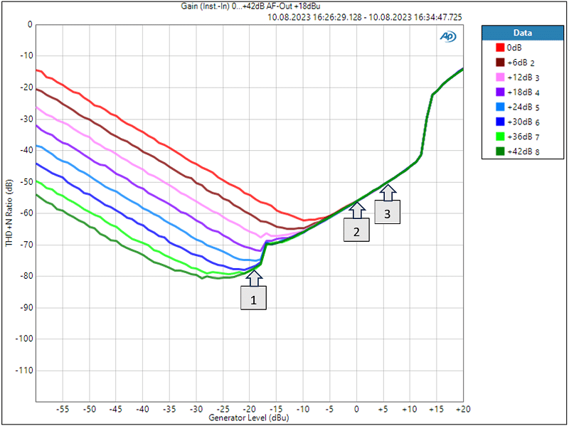The image size is (569, 426).
Task: Click the Data legend header
Action: click(x=522, y=33)
